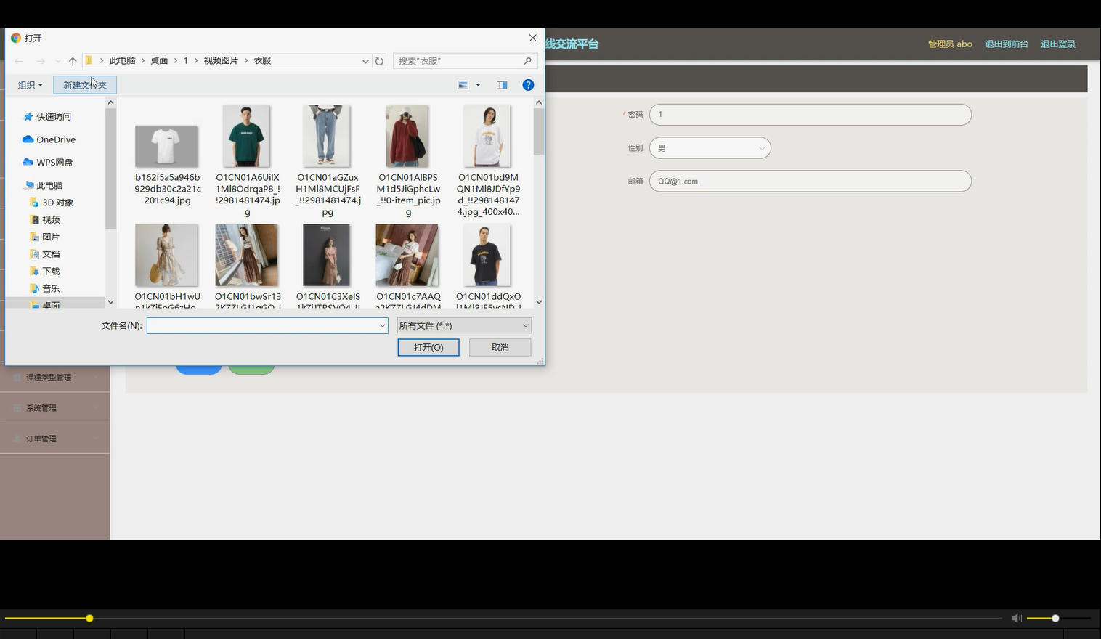Expand the 课程类型管理 sidebar menu
Viewport: 1101px width, 639px height.
55,378
